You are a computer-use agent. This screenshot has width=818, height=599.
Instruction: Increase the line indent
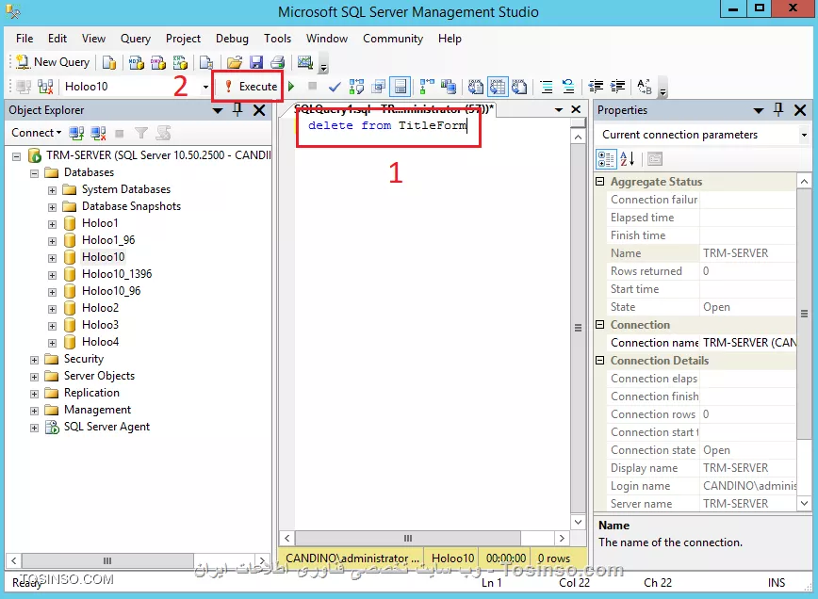(617, 87)
